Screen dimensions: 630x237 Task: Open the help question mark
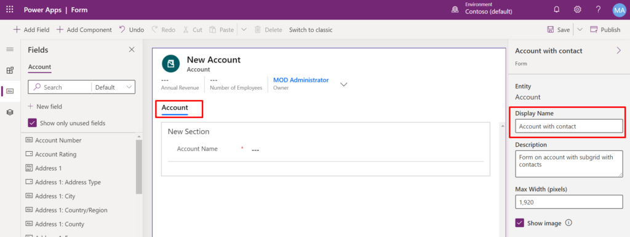(x=598, y=10)
